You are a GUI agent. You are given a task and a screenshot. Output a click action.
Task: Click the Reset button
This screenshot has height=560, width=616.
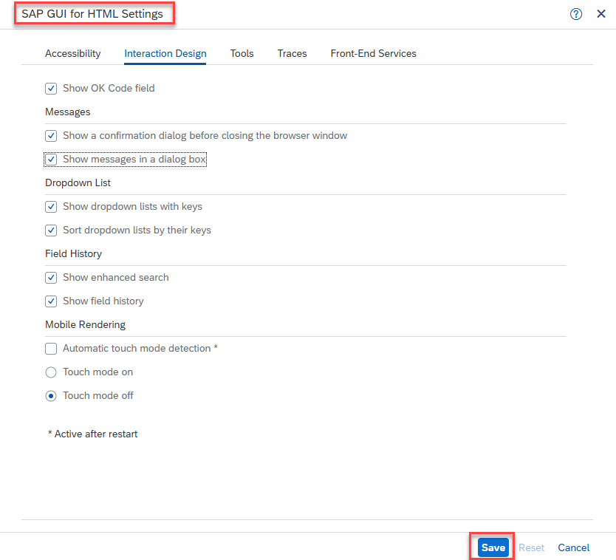coord(531,547)
